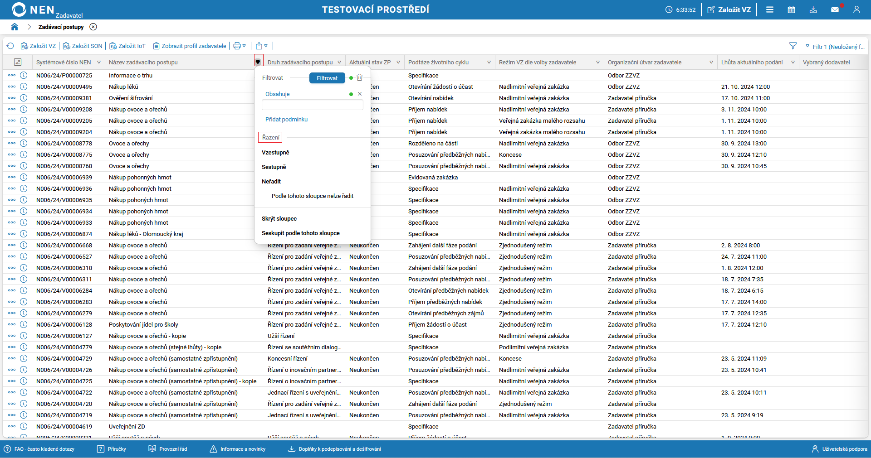Click the session timer clock icon

669,10
